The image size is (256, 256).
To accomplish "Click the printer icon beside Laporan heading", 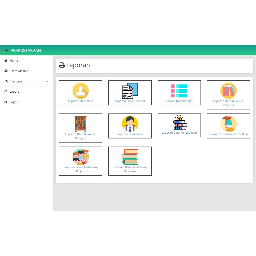I will click(x=62, y=65).
